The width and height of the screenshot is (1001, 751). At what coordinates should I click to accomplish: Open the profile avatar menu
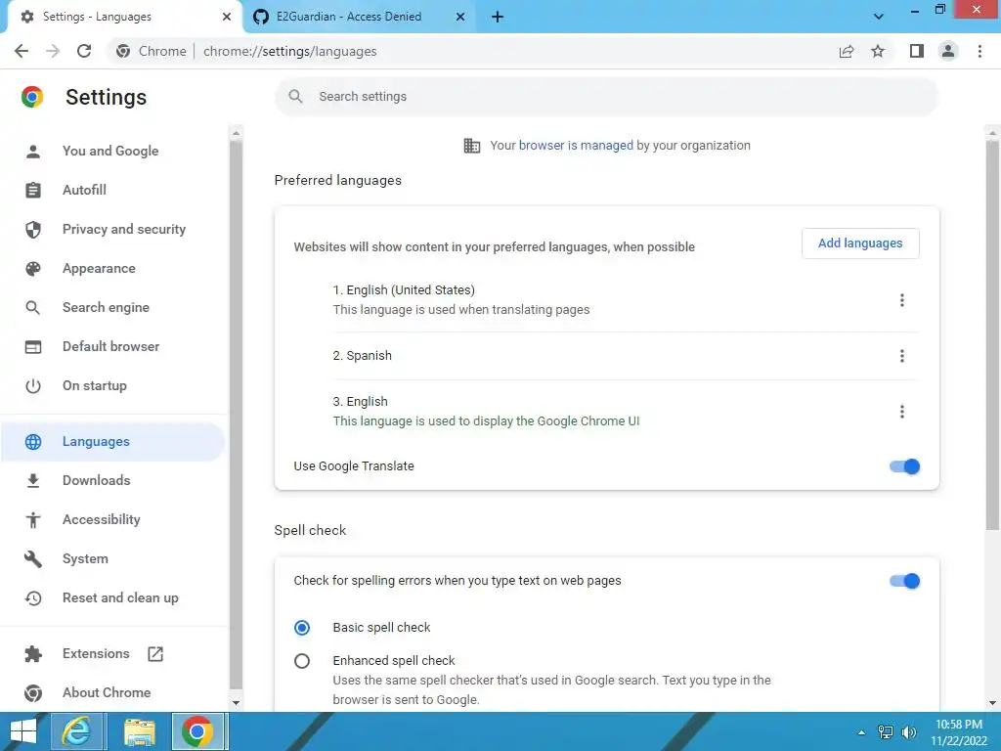tap(948, 51)
